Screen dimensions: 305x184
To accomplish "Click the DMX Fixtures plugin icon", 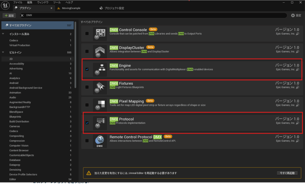I will pos(100,87).
